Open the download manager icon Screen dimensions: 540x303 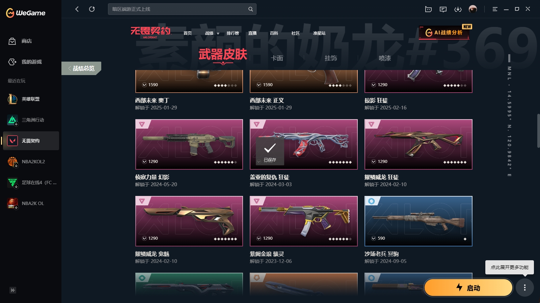[x=458, y=9]
